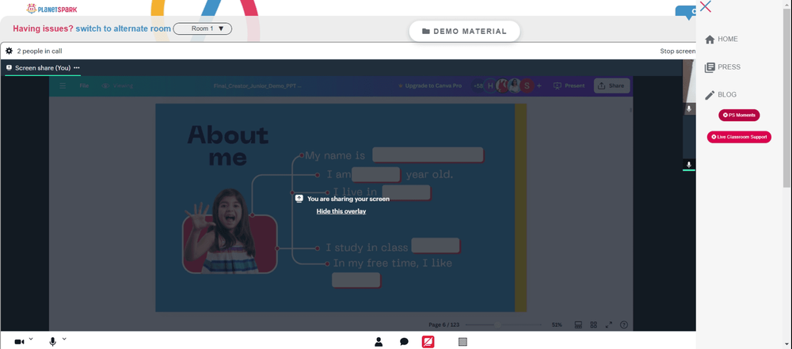
Task: Click the switch to alternate room link
Action: (124, 28)
